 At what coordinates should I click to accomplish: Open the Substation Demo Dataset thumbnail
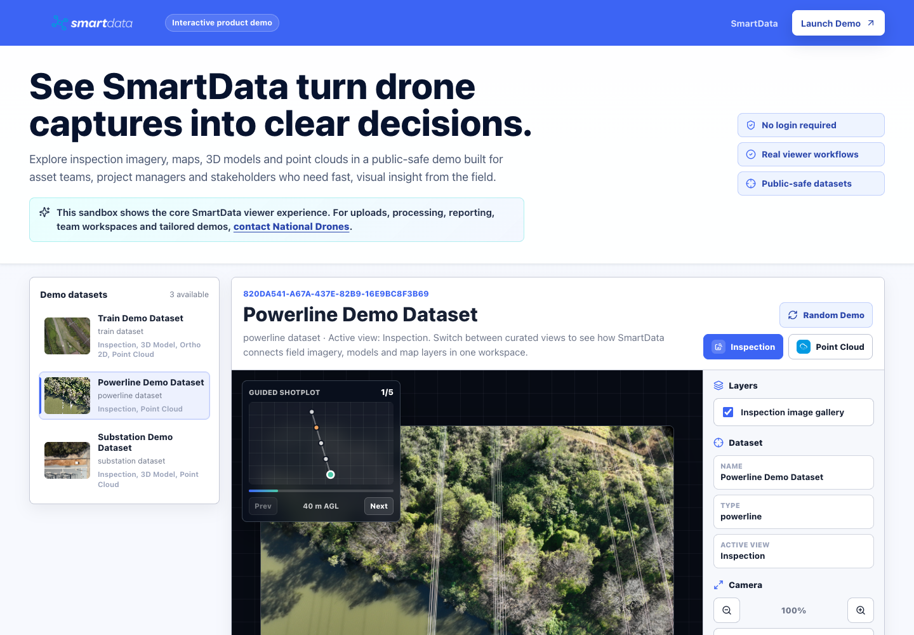tap(67, 460)
